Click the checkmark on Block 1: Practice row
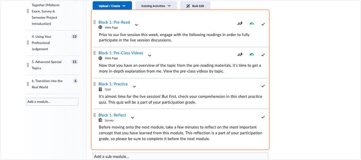The image size is (361, 160). 263,86
